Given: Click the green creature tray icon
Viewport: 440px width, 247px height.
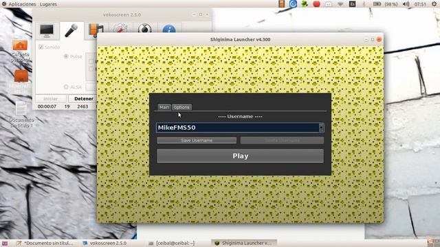Looking at the screenshot, I should click(305, 4).
